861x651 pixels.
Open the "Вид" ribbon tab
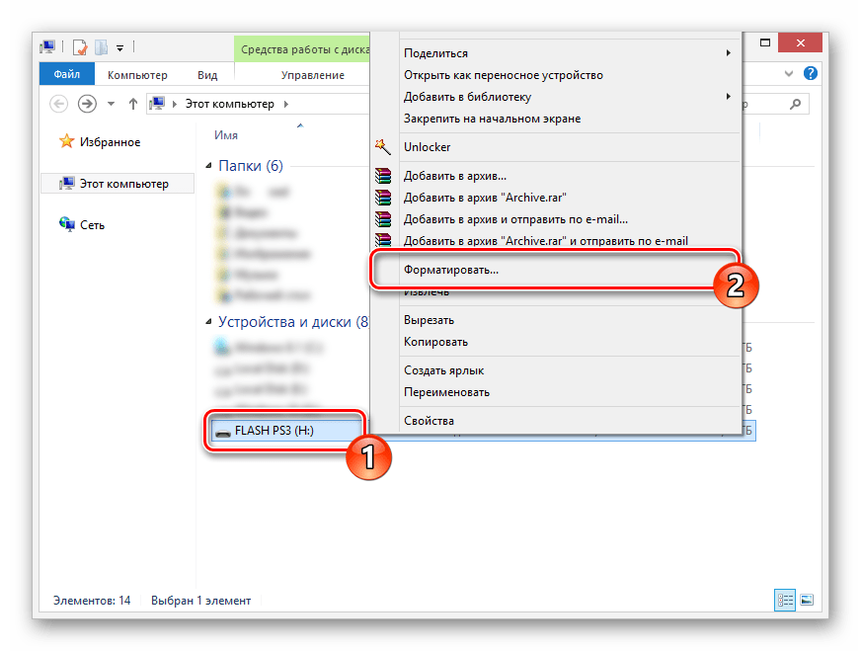[207, 75]
